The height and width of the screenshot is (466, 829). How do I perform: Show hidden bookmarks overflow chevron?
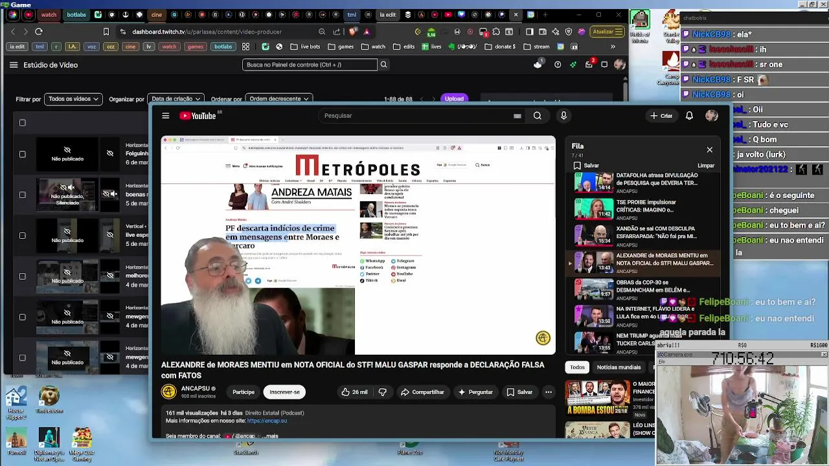[613, 47]
